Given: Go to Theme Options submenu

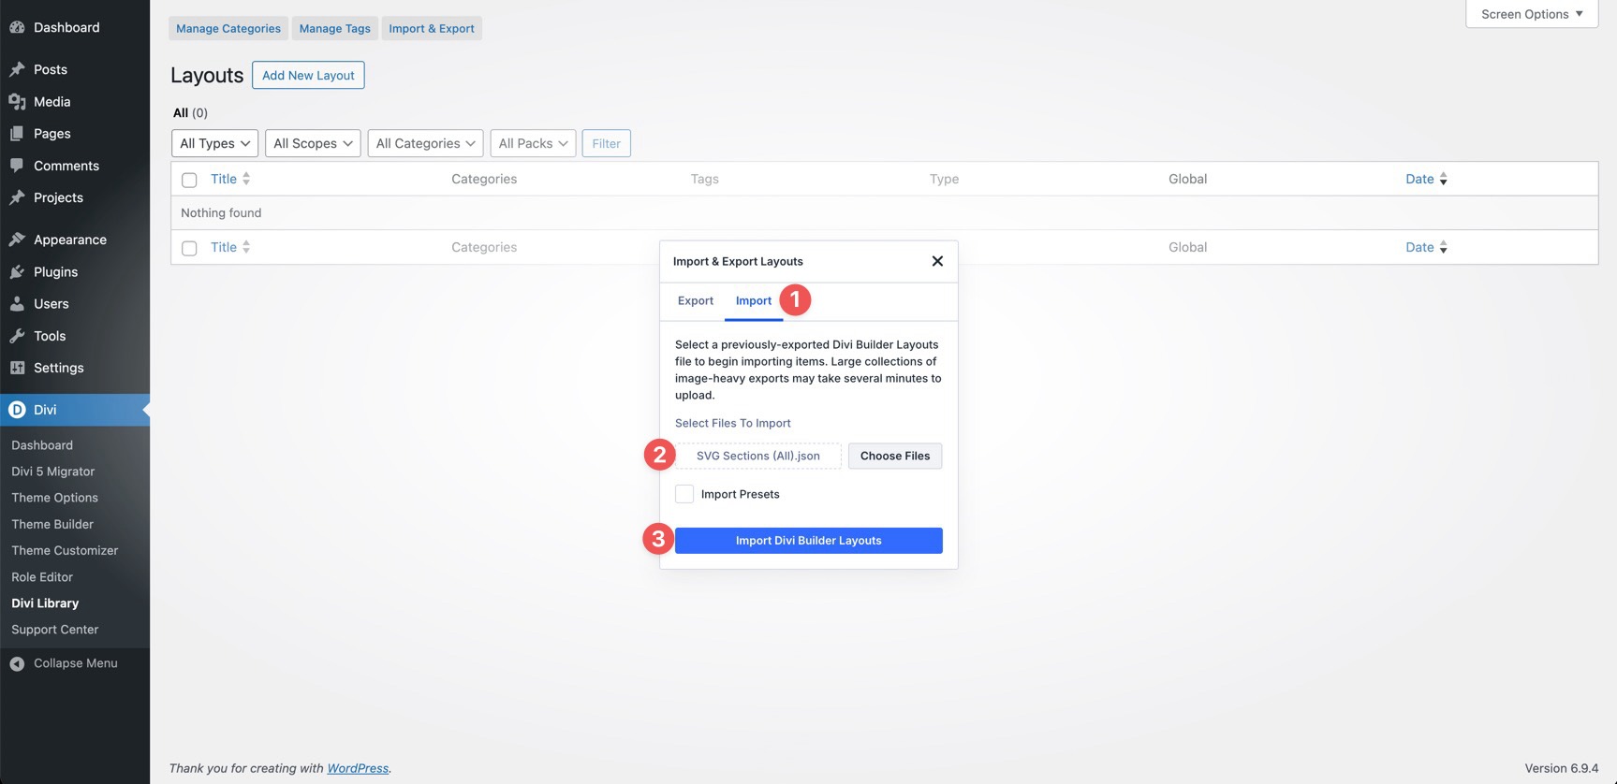Looking at the screenshot, I should [x=54, y=498].
